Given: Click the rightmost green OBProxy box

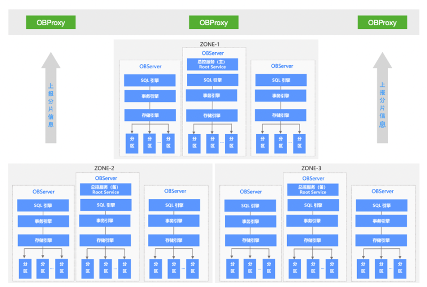Looking at the screenshot, I should (x=382, y=22).
